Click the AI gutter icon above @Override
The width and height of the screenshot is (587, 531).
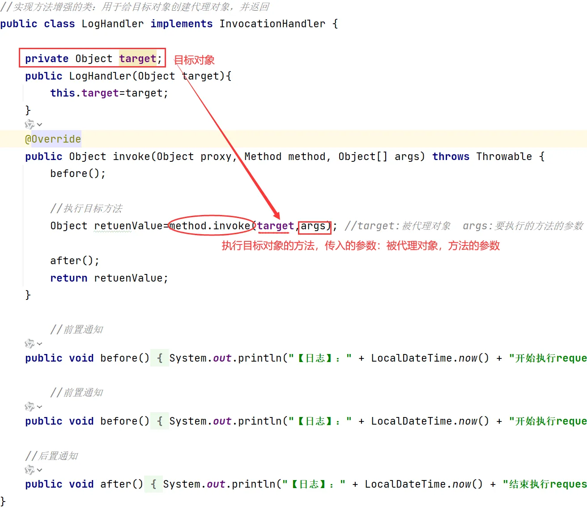click(30, 124)
